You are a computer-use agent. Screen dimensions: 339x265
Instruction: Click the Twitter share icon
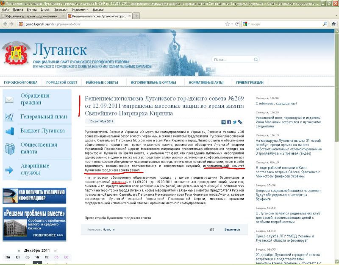pos(234,122)
